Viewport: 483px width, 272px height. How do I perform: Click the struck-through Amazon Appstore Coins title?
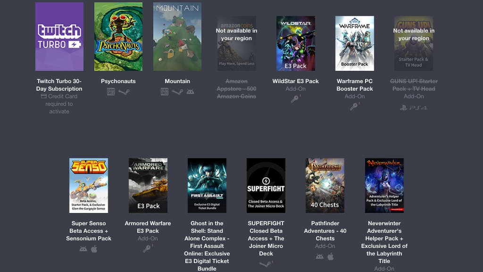pos(237,89)
